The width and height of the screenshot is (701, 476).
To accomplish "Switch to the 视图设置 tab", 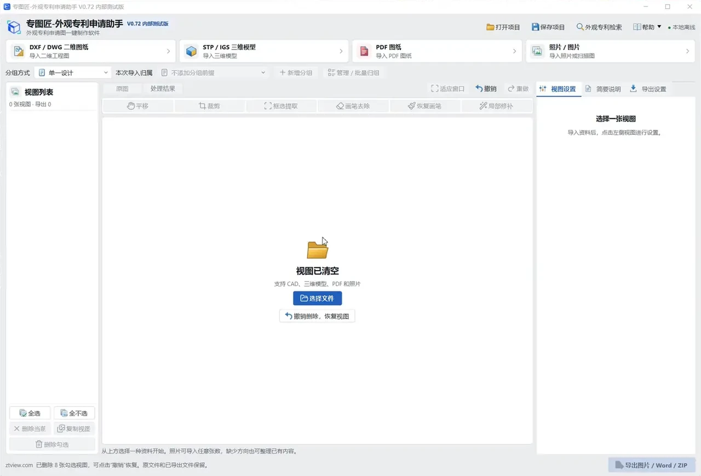I will 558,89.
